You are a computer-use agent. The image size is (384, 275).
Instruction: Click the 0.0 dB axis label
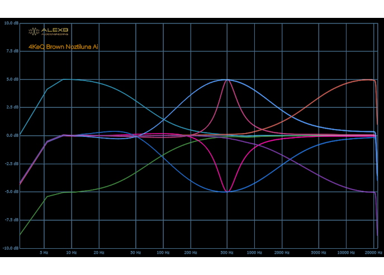[12, 135]
